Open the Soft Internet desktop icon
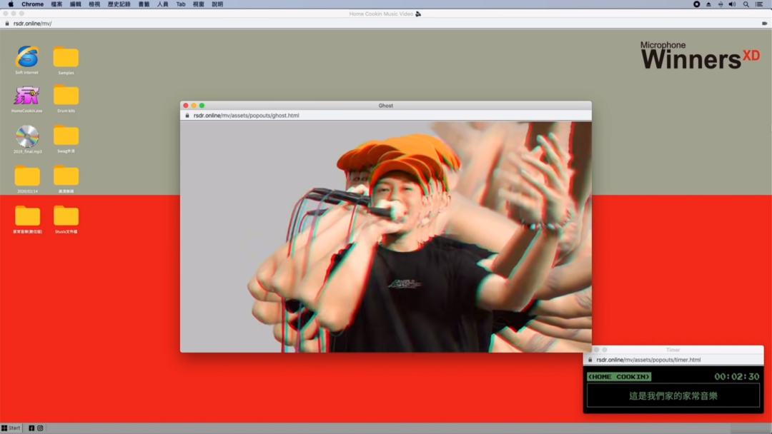 click(26, 57)
